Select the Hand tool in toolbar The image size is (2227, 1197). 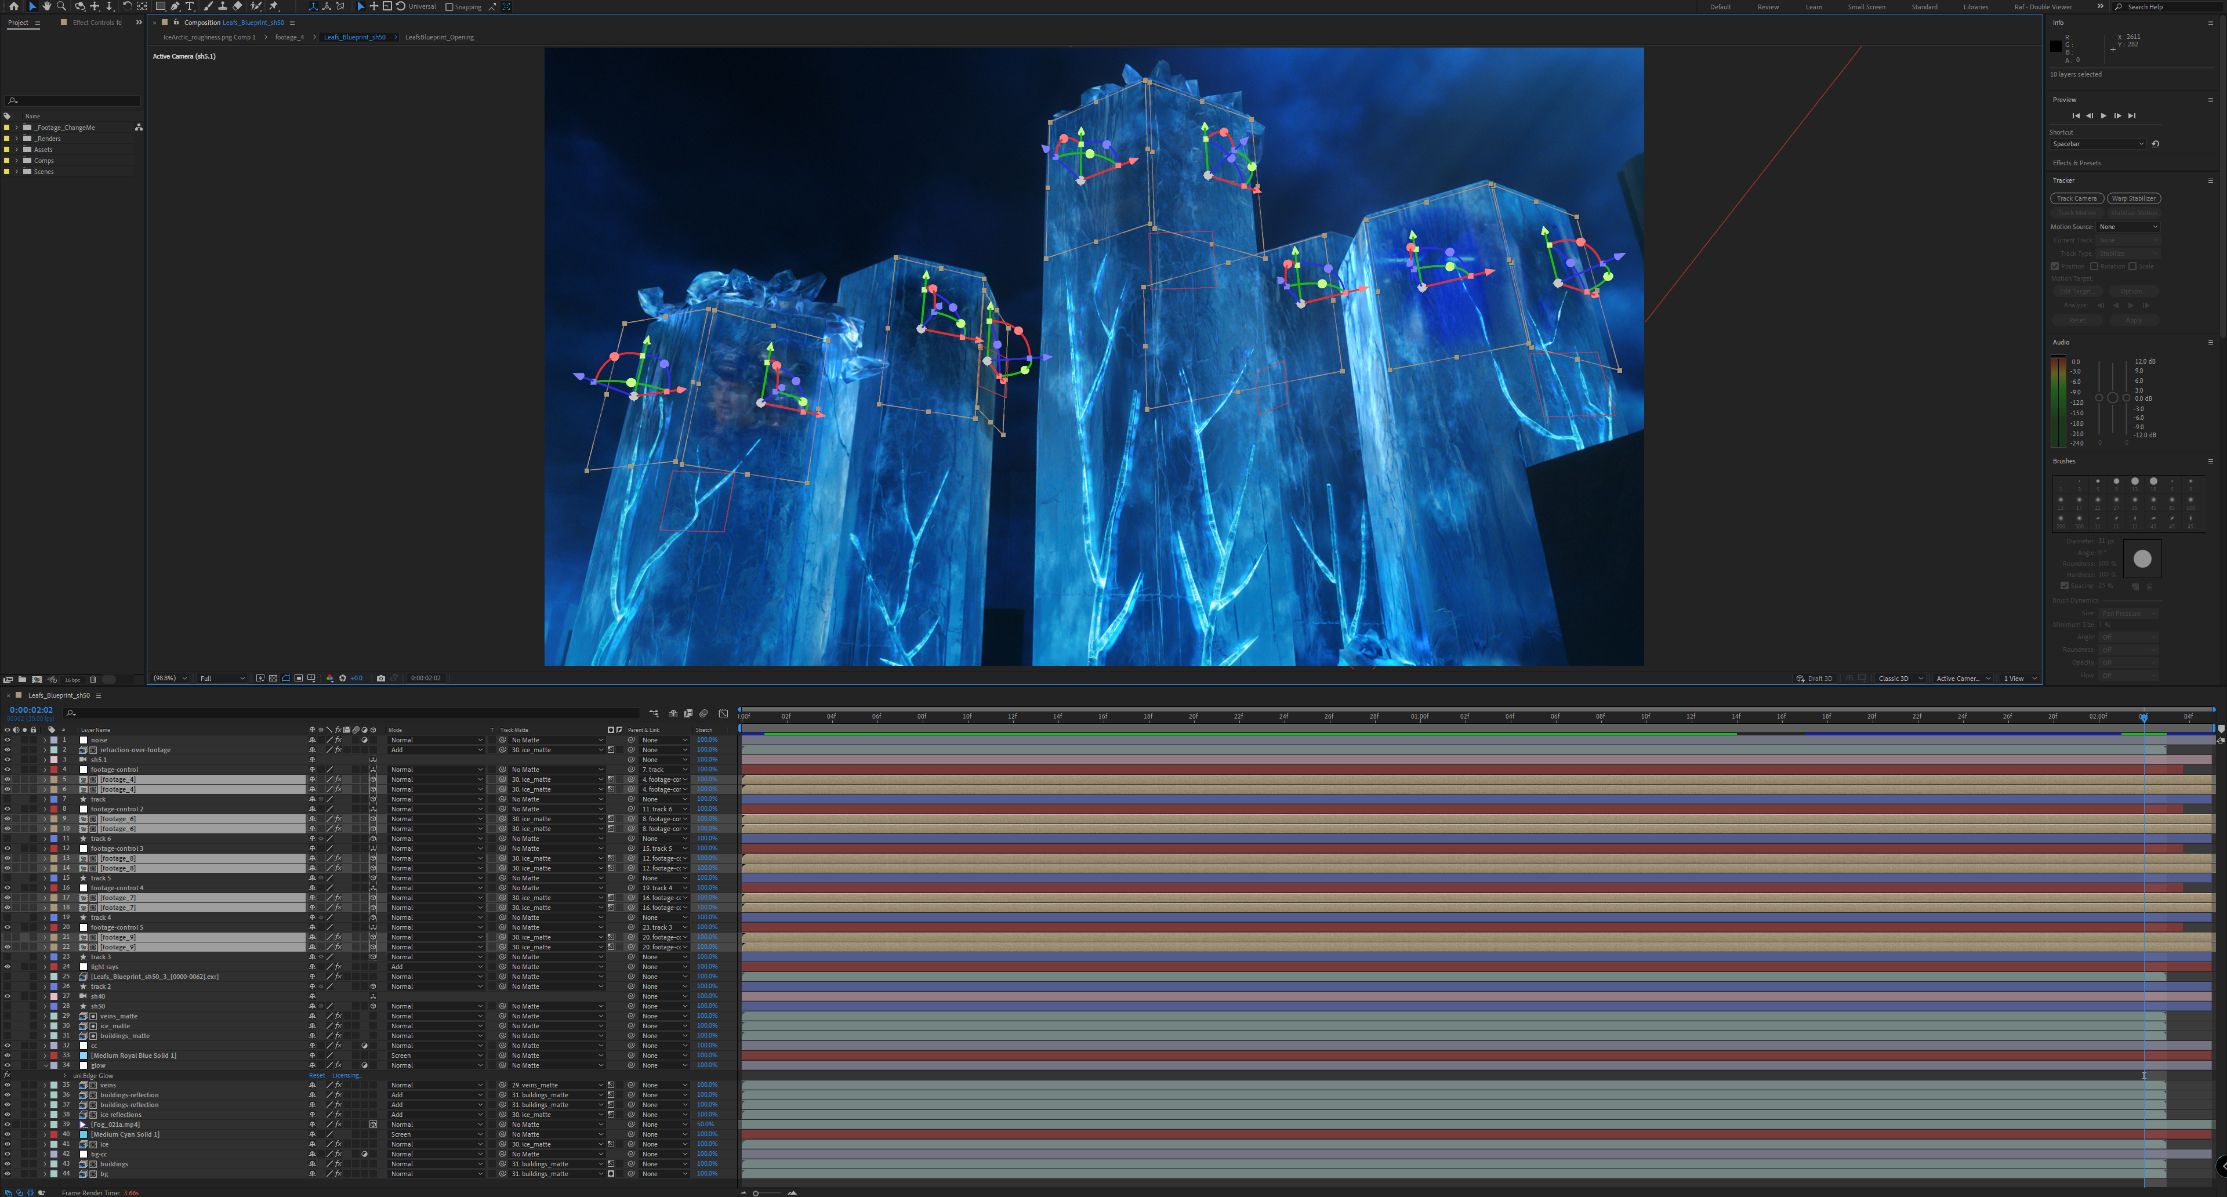[46, 6]
